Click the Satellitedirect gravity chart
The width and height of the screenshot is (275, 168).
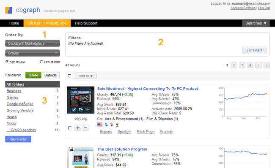(243, 103)
